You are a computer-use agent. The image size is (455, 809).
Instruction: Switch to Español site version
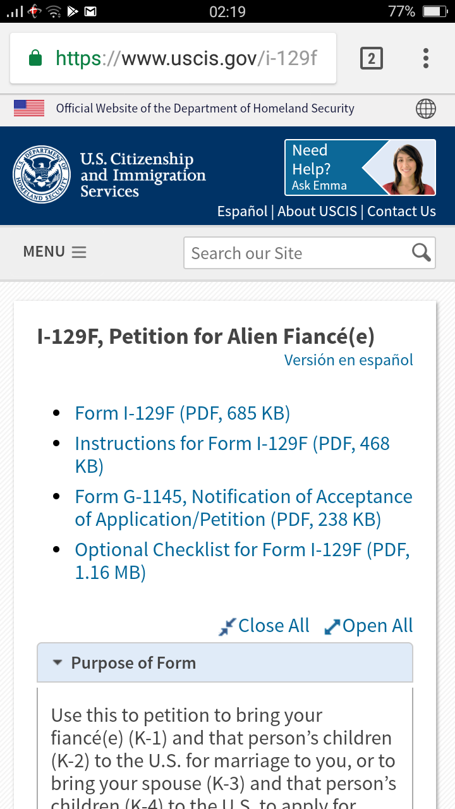tap(242, 211)
